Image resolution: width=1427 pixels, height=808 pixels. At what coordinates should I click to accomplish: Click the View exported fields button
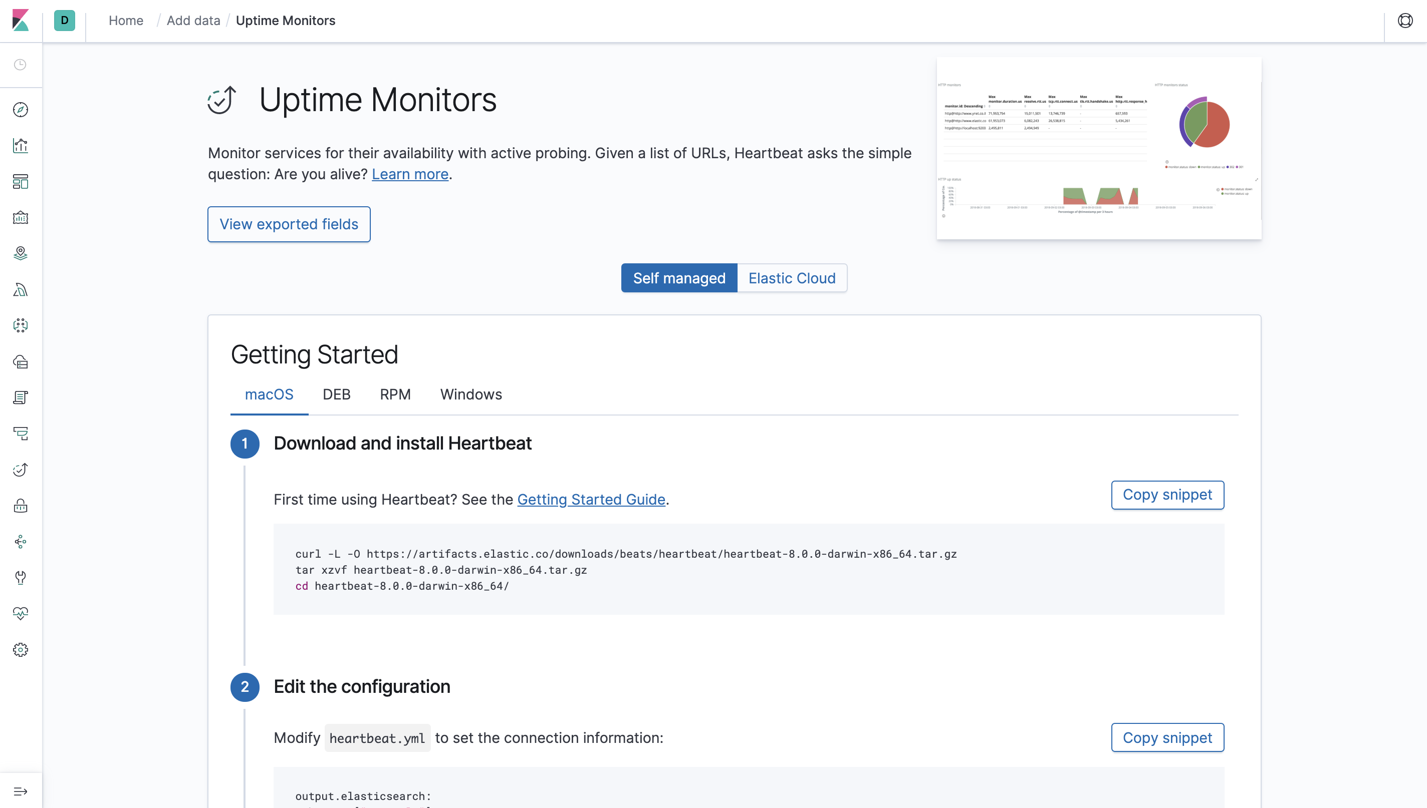click(289, 224)
